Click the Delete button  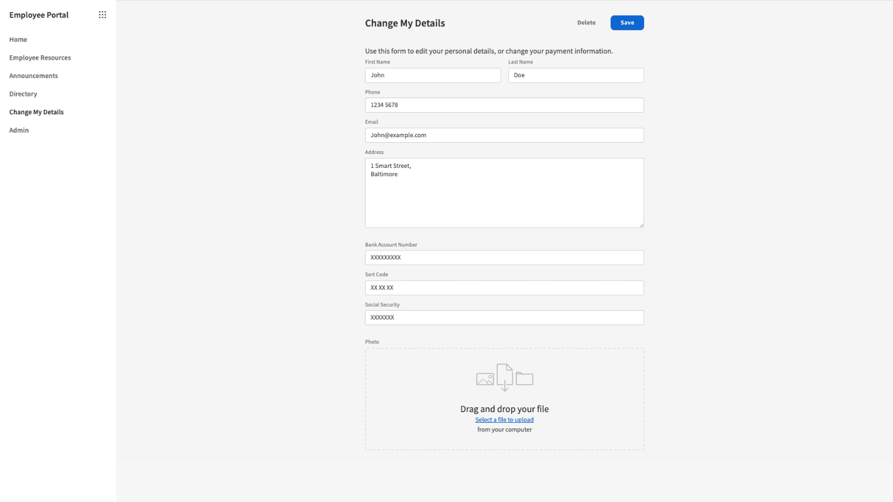pos(586,23)
